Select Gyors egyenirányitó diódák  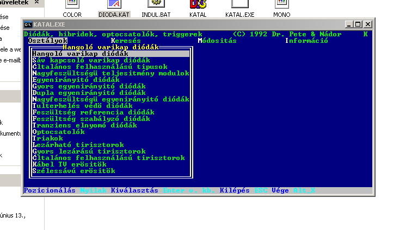tap(89, 86)
